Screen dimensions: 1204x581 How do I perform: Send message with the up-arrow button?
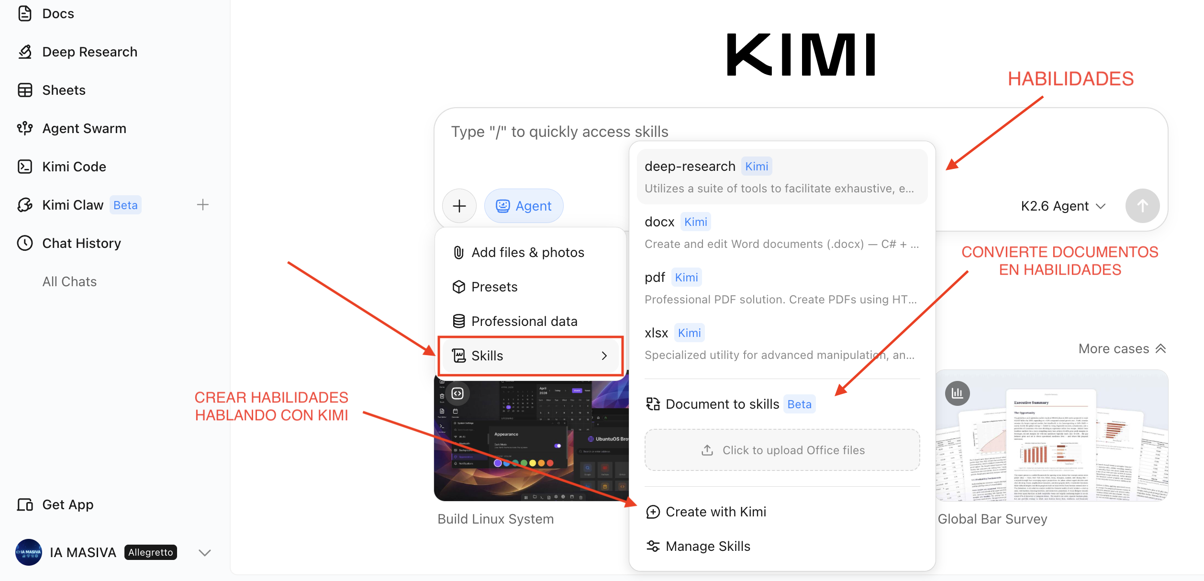[x=1142, y=206]
